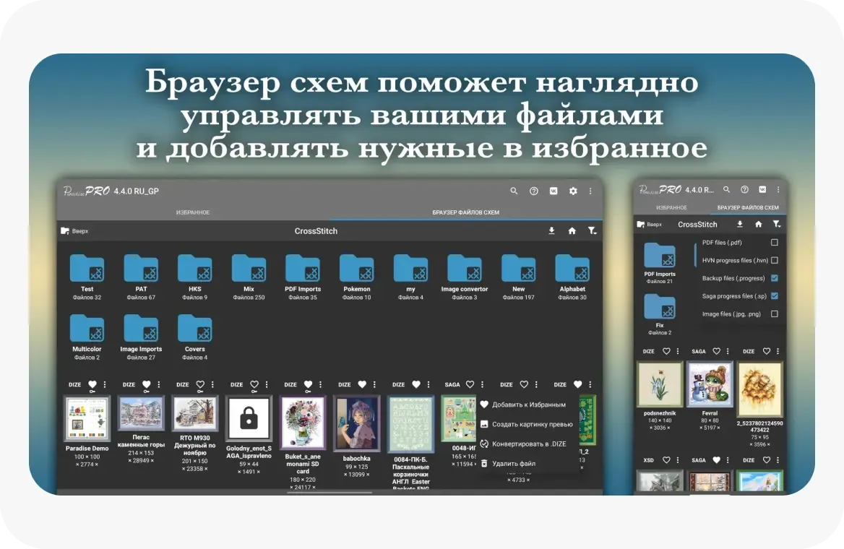844x549 pixels.
Task: Click the VK social icon in toolbar
Action: pyautogui.click(x=554, y=191)
